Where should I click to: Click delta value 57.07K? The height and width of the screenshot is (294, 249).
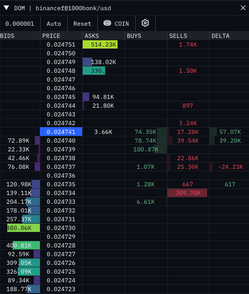pos(230,132)
